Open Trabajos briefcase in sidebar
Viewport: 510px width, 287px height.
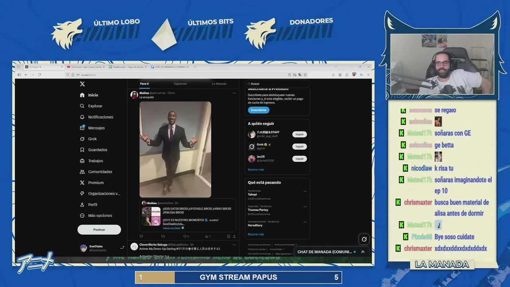click(82, 161)
